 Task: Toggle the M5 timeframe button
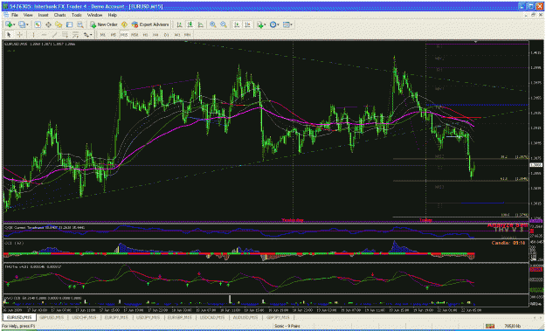[114, 35]
